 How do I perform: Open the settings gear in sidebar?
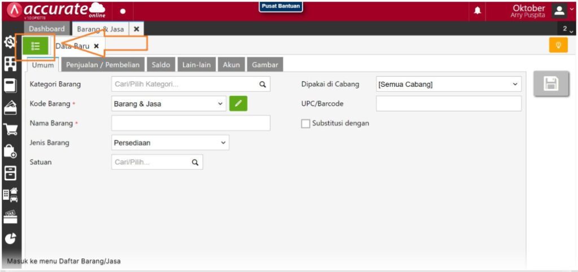[10, 42]
